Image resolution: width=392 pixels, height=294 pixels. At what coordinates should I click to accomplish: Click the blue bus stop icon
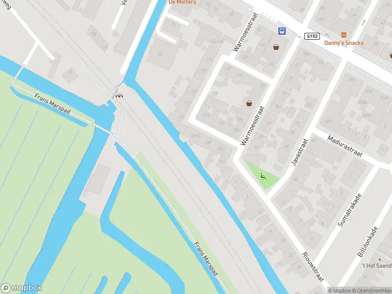click(282, 31)
